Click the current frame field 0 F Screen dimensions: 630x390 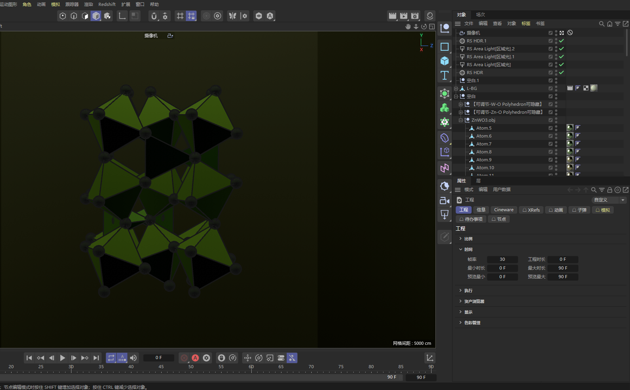pyautogui.click(x=159, y=358)
